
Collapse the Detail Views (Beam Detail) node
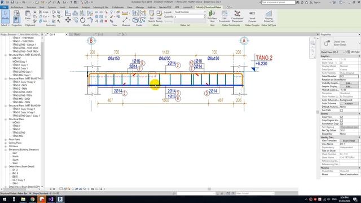click(6, 166)
